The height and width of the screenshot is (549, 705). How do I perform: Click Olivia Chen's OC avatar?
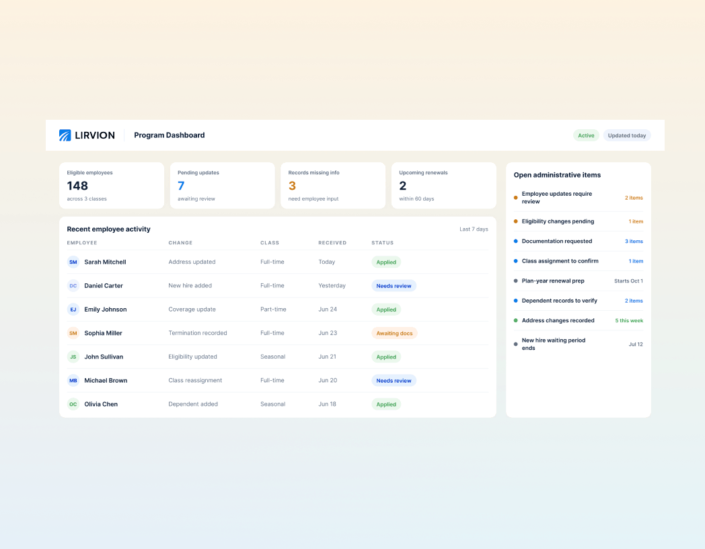(x=73, y=404)
